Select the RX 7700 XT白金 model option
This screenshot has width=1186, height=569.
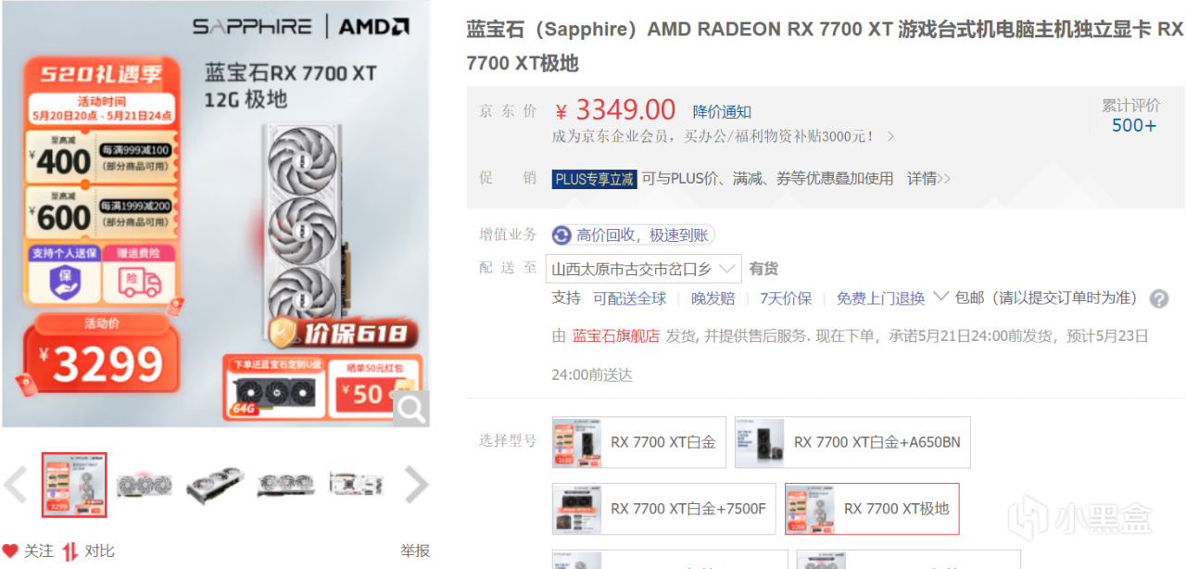(638, 442)
